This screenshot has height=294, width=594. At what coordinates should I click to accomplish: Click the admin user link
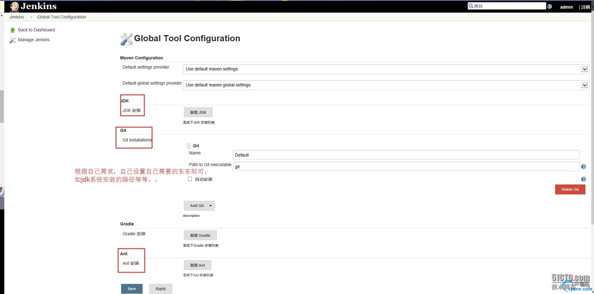566,7
